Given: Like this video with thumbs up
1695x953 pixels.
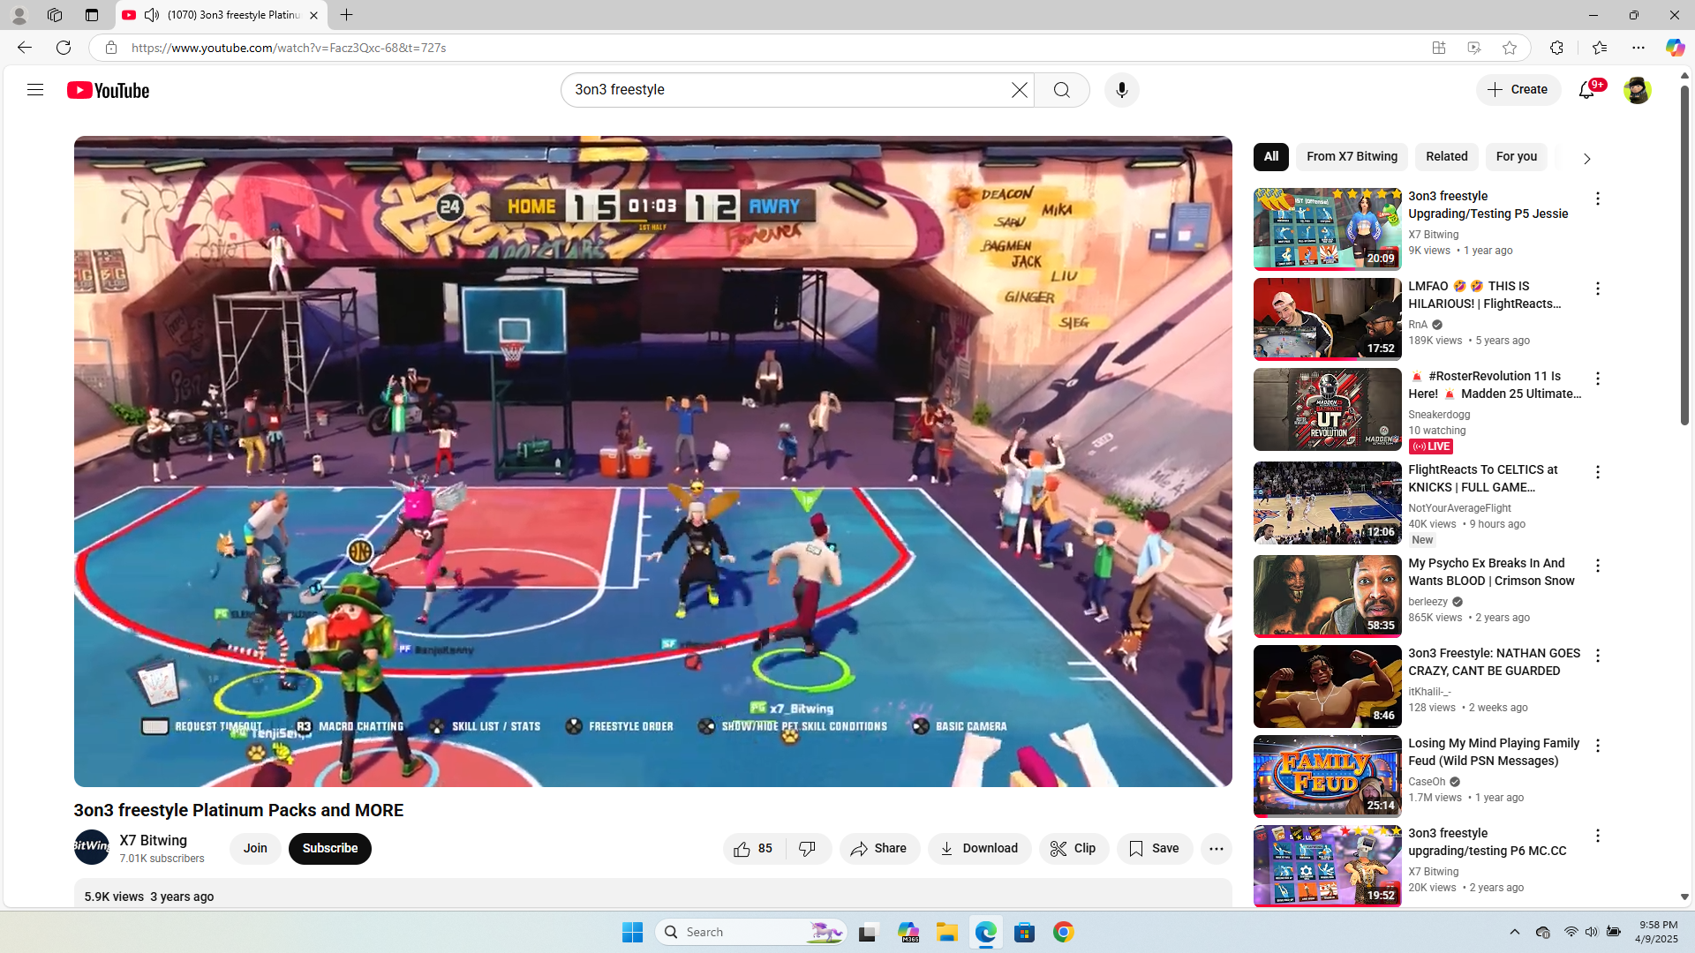Looking at the screenshot, I should click(754, 848).
